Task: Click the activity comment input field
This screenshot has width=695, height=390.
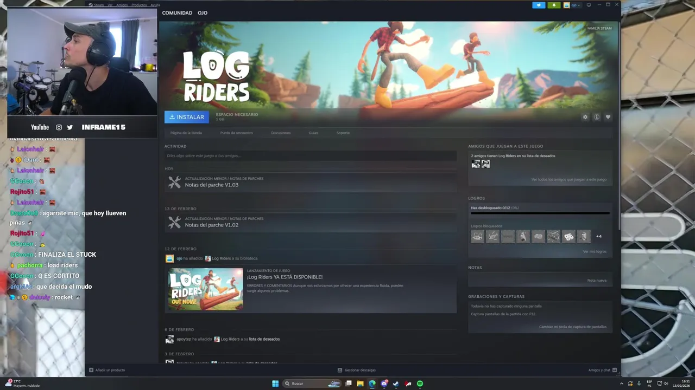Action: point(311,156)
